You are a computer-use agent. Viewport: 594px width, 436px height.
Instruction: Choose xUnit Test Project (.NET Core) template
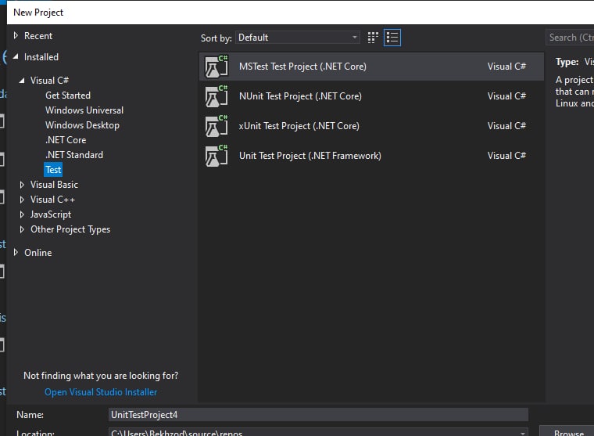pos(371,126)
